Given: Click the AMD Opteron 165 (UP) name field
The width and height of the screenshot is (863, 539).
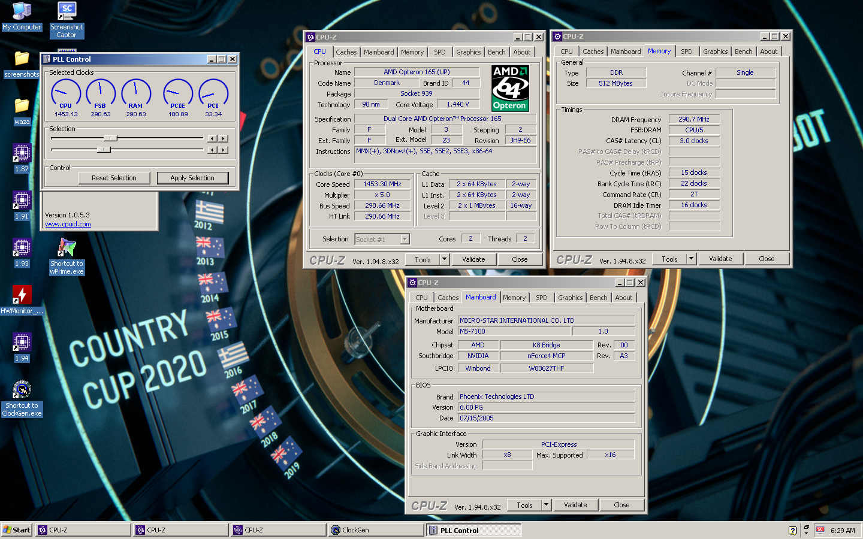Looking at the screenshot, I should tap(417, 72).
